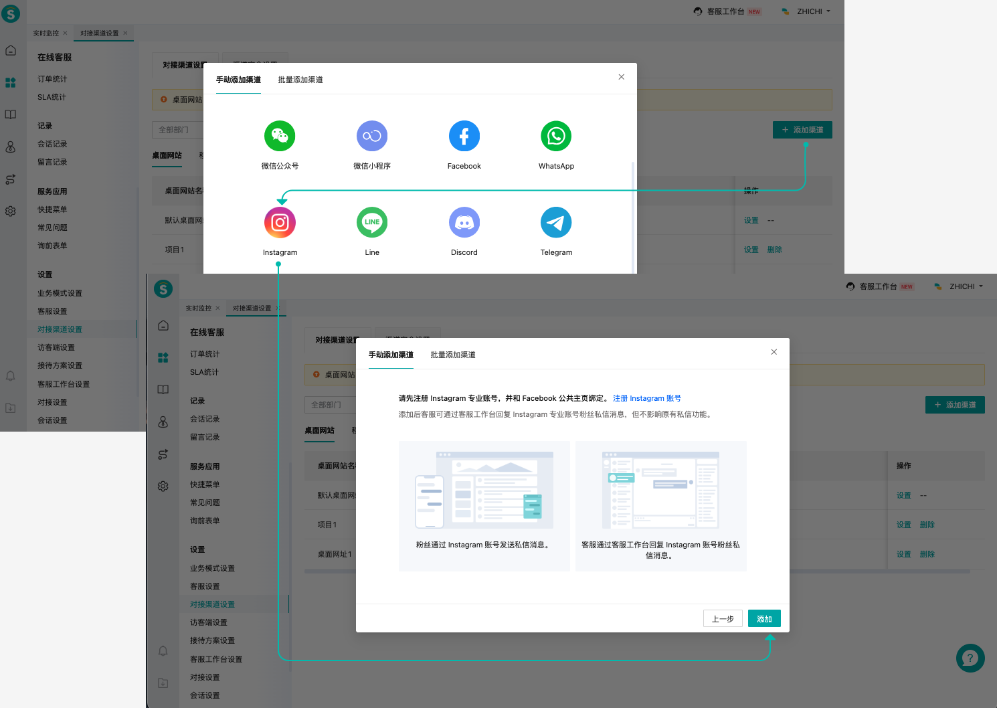Select 桌面网站 sub-tab in lower window

pyautogui.click(x=319, y=430)
